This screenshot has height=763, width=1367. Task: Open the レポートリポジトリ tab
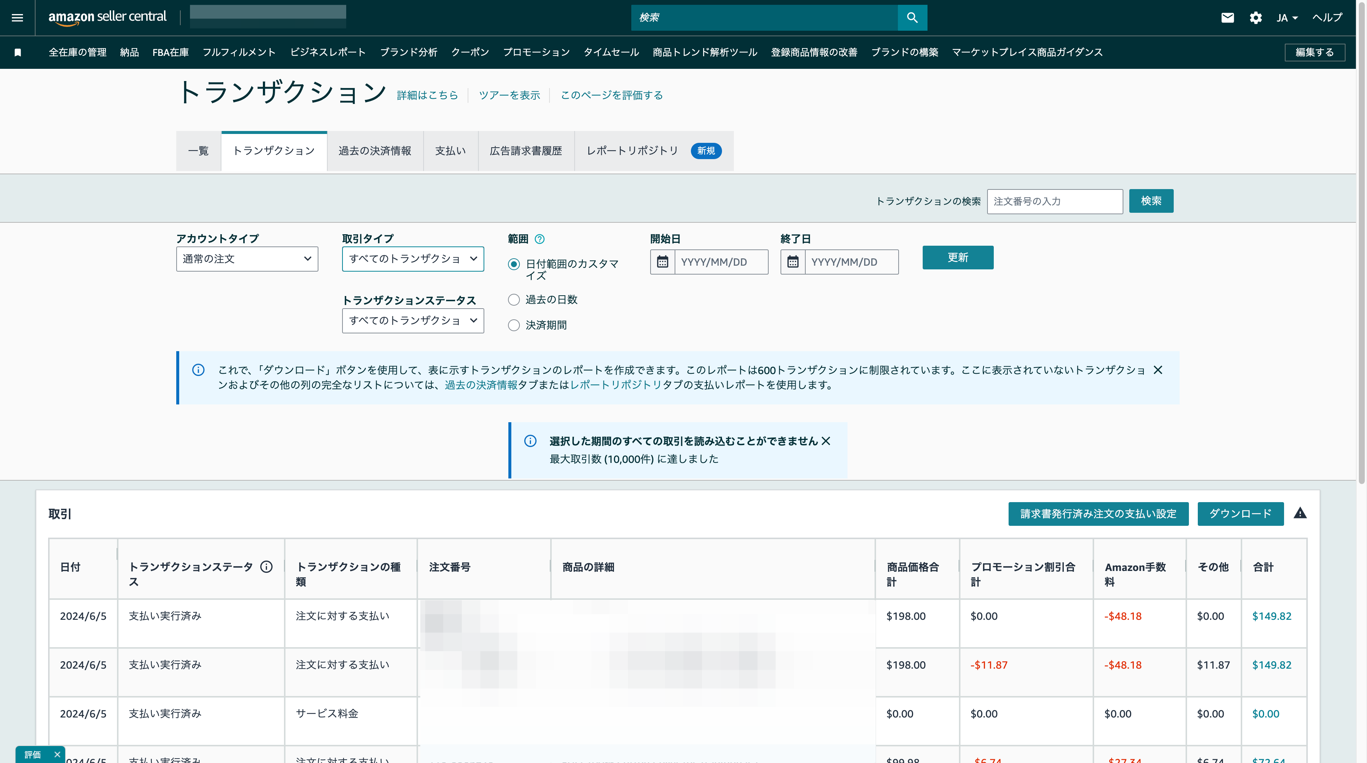tap(654, 151)
